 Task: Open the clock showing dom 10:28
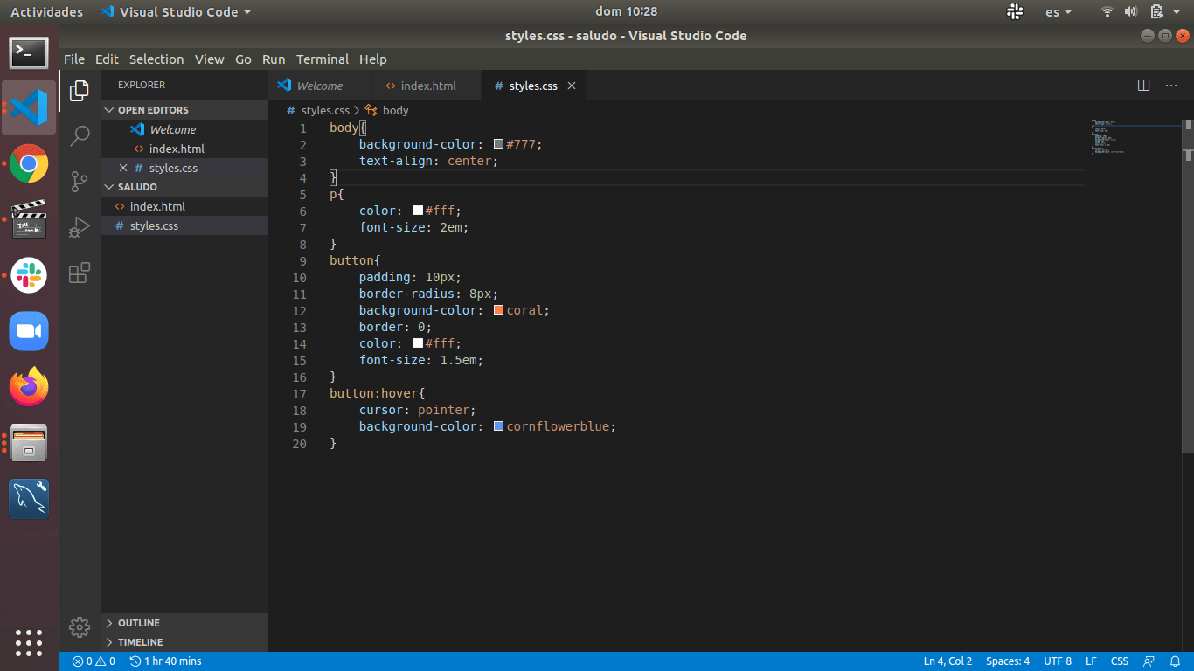626,11
